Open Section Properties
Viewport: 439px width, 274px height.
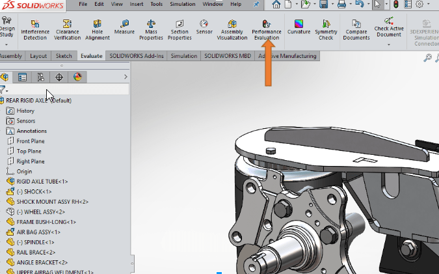(180, 30)
